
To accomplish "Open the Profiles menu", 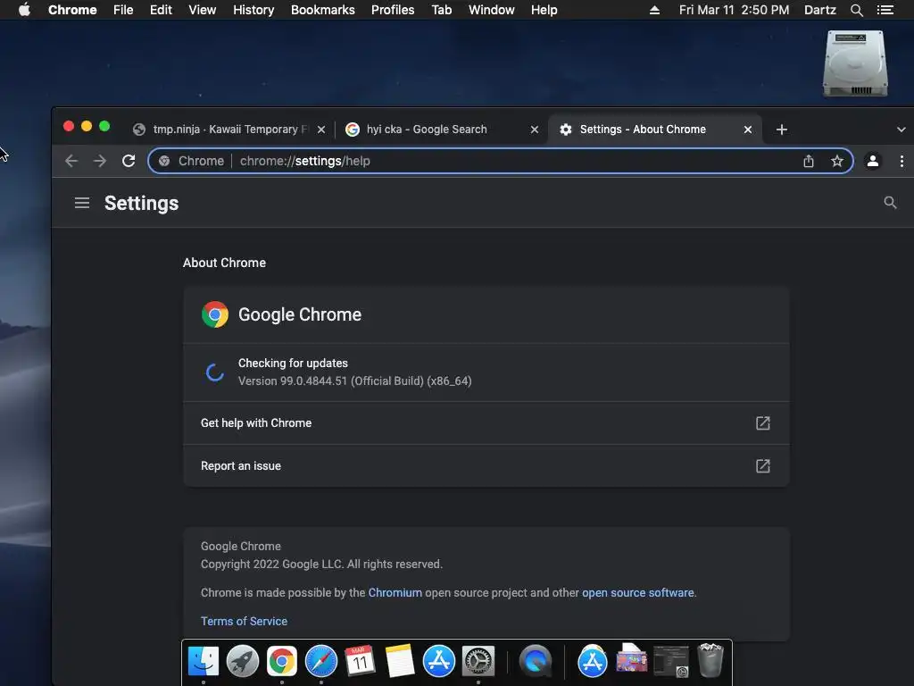I will [x=393, y=10].
